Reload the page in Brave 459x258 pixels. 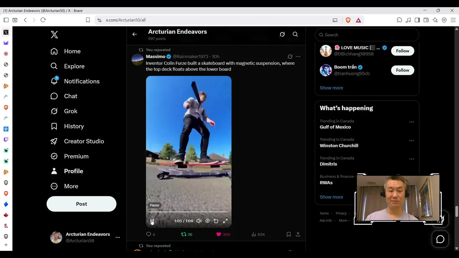[43, 20]
